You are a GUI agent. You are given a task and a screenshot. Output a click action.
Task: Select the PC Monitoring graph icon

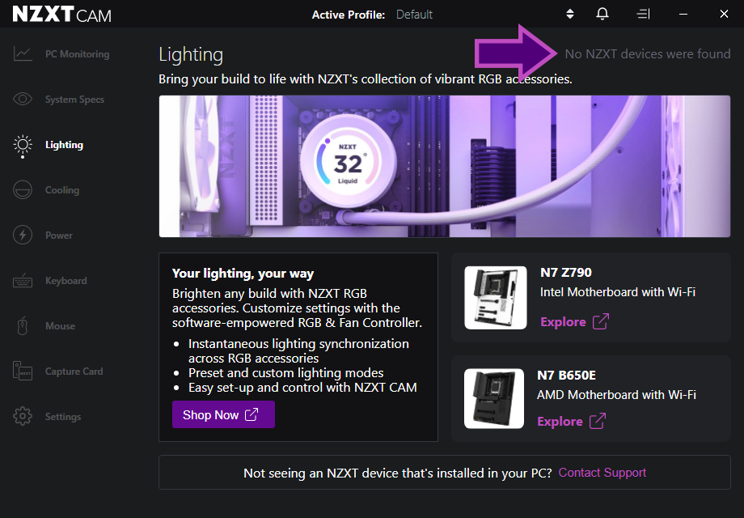(x=23, y=53)
